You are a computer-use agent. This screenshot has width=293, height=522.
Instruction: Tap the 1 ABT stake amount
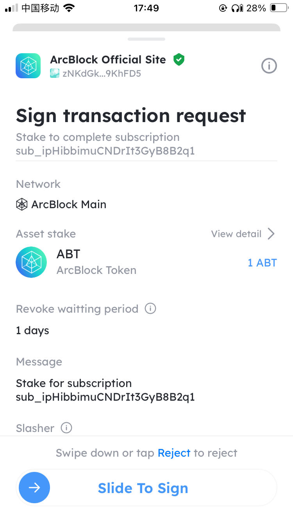click(x=262, y=263)
